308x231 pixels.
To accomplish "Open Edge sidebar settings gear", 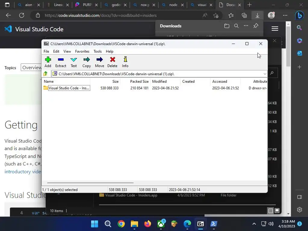I will click(x=299, y=210).
